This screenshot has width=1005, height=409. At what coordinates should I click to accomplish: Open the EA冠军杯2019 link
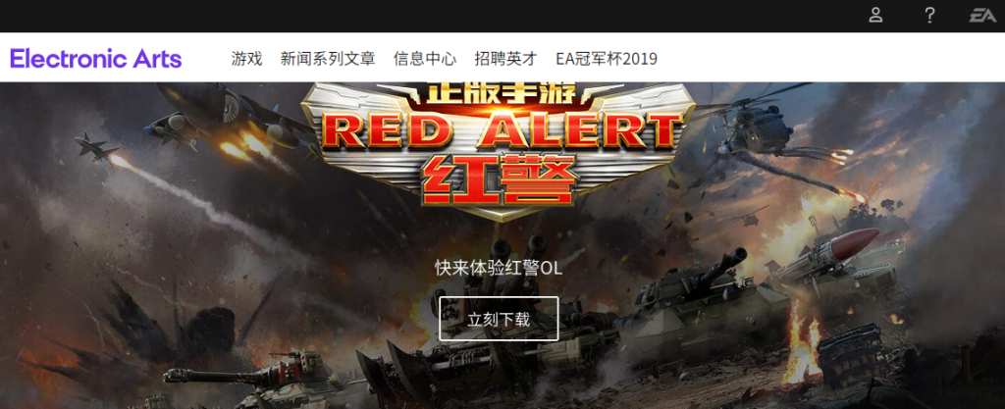click(x=607, y=59)
